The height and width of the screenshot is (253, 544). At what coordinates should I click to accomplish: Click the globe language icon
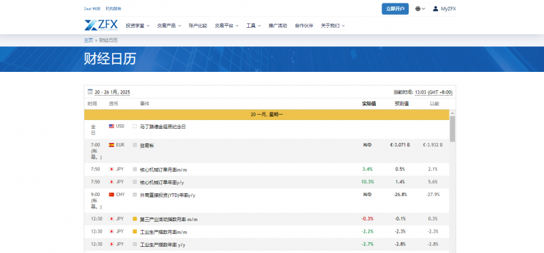(418, 9)
